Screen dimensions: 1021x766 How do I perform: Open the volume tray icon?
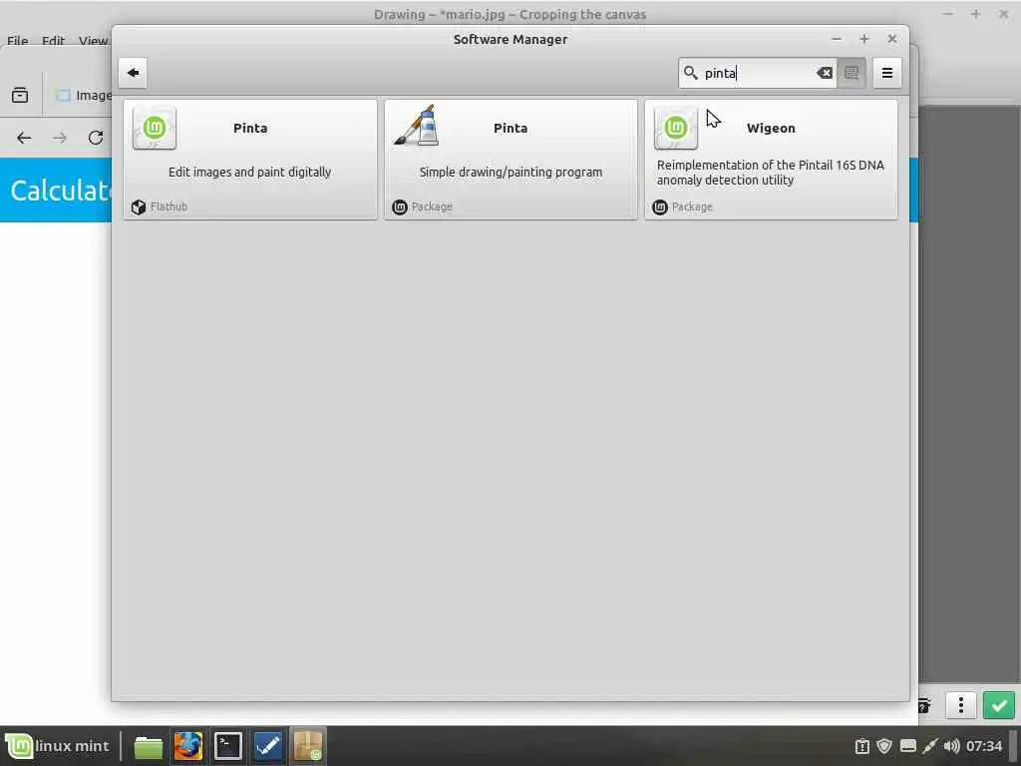(x=951, y=746)
